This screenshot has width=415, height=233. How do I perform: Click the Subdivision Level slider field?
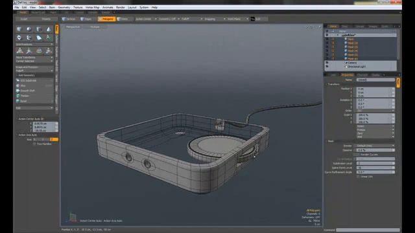coord(375,163)
